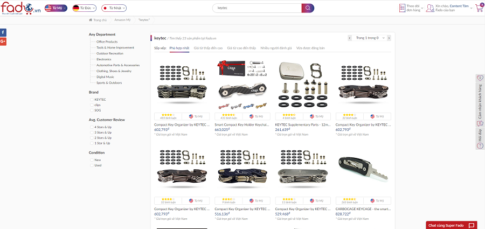Click the Google+ share icon

(x=3, y=41)
